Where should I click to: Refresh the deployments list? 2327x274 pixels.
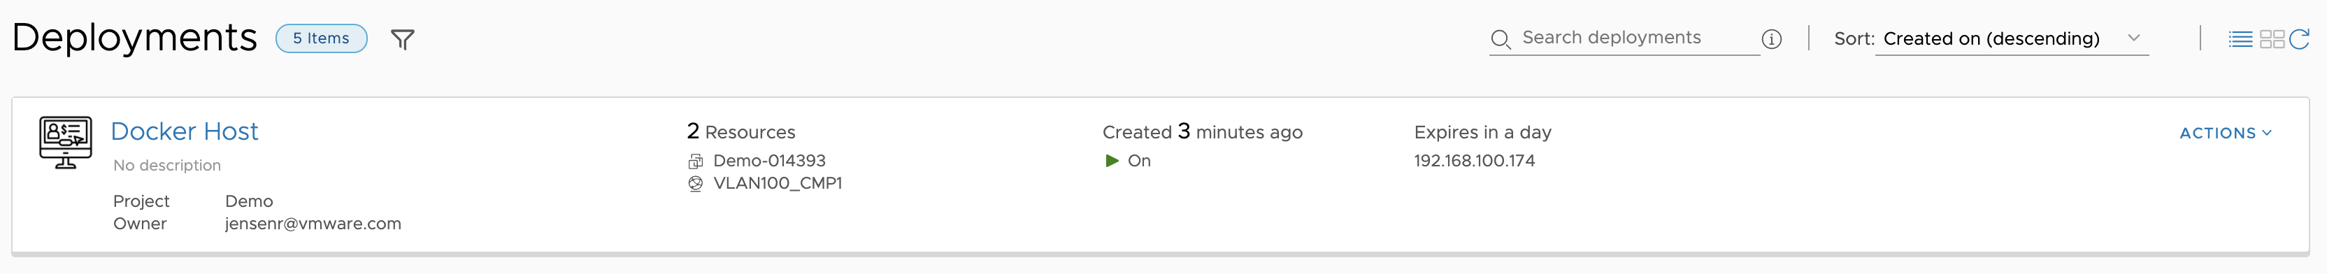(2299, 39)
